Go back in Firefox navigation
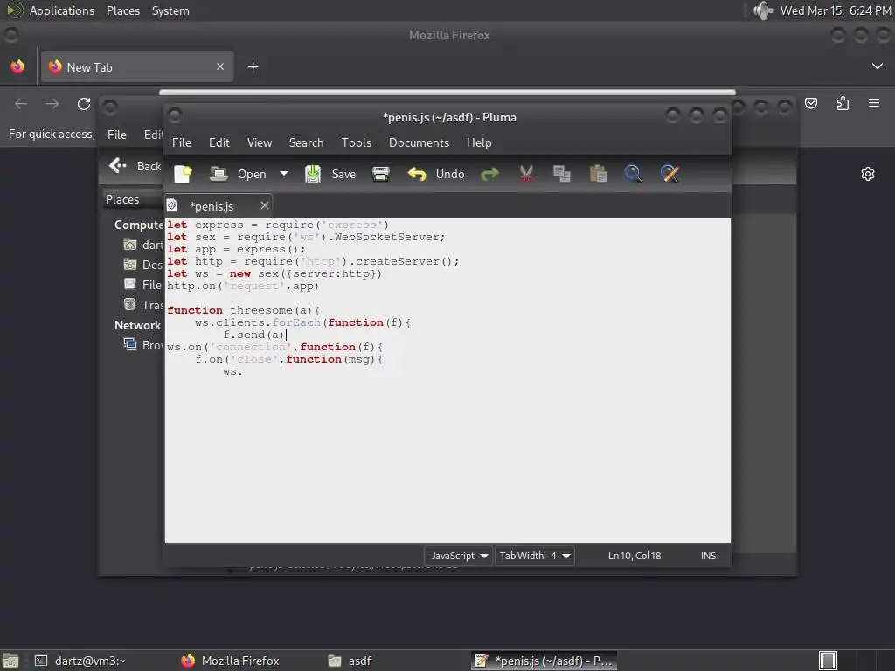 point(21,104)
